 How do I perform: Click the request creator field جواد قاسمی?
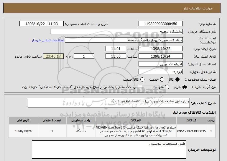tap(124, 40)
